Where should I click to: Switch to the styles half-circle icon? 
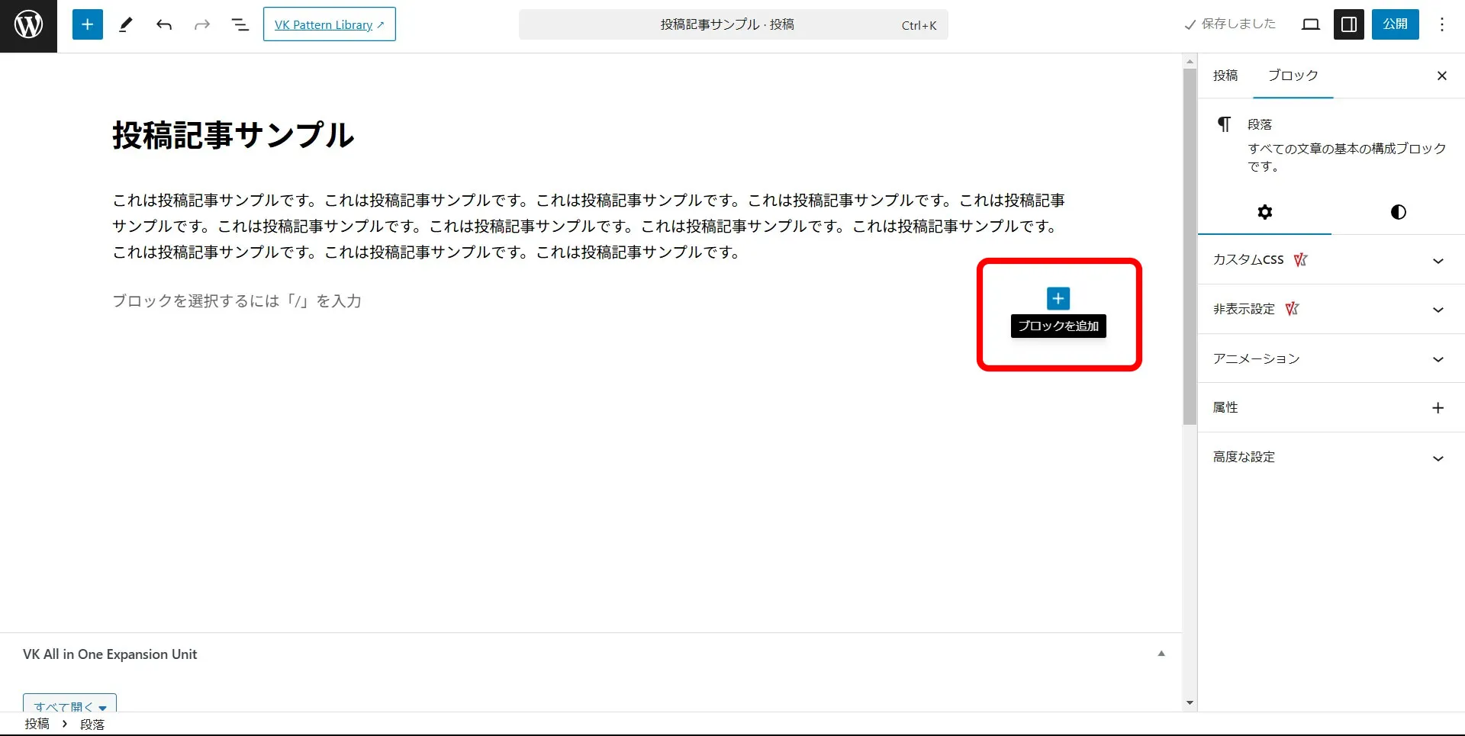[x=1398, y=212]
